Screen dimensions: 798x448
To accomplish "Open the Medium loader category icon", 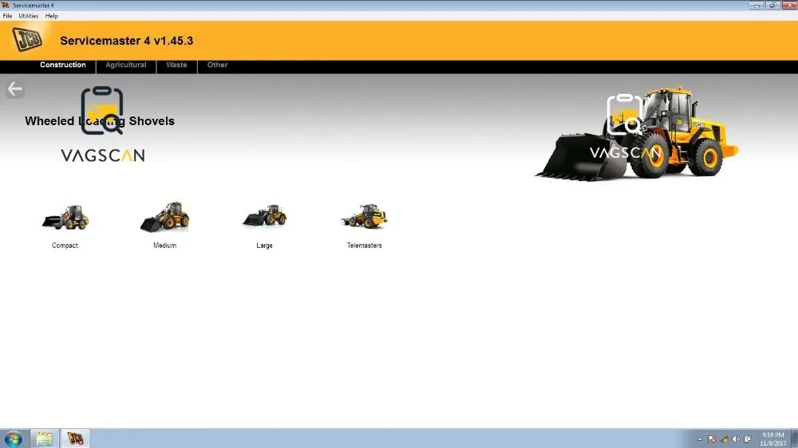I will [165, 217].
